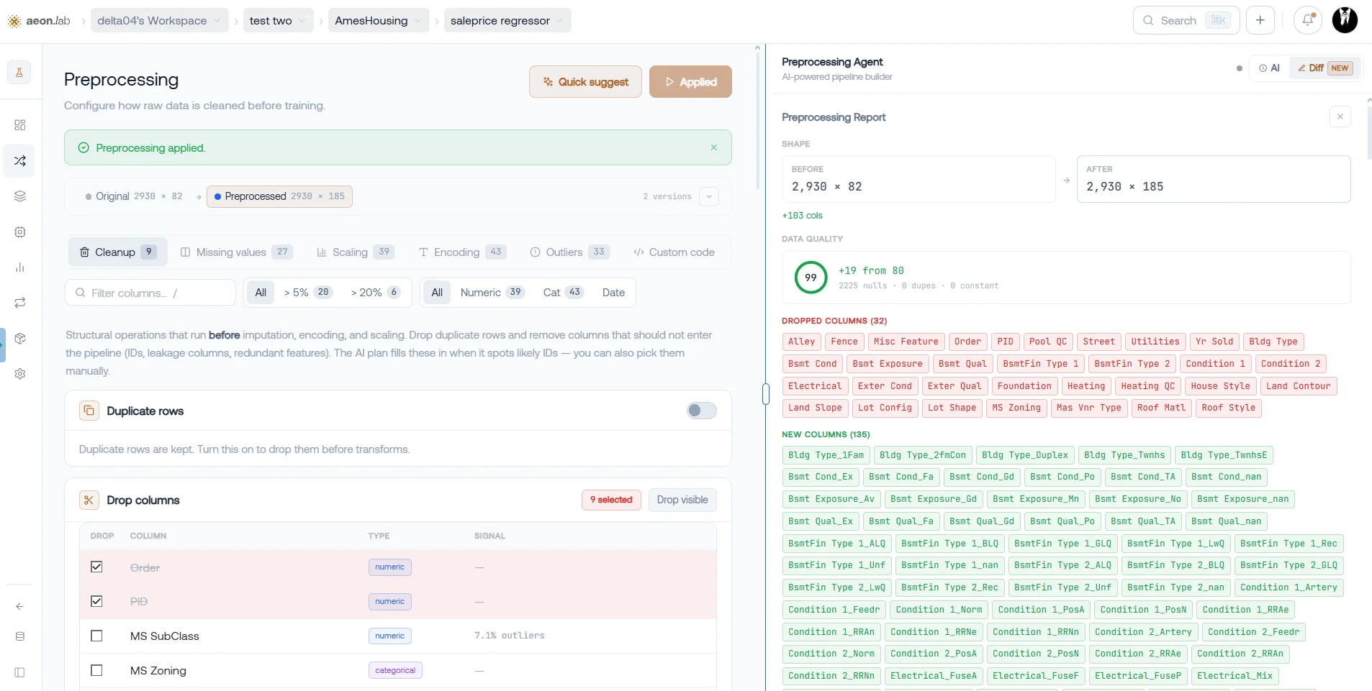Open the AmesHousing dataset dropdown
Screen dimensions: 1372x691
[x=379, y=21]
